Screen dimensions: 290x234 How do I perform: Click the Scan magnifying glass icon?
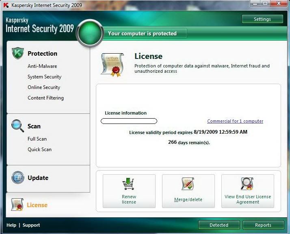[x=17, y=126]
